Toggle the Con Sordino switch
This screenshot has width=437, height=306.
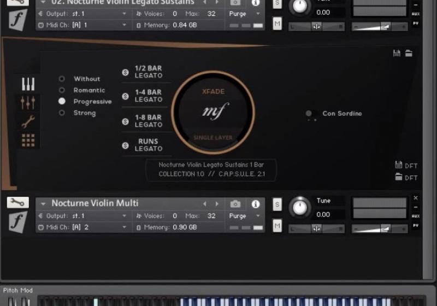310,114
